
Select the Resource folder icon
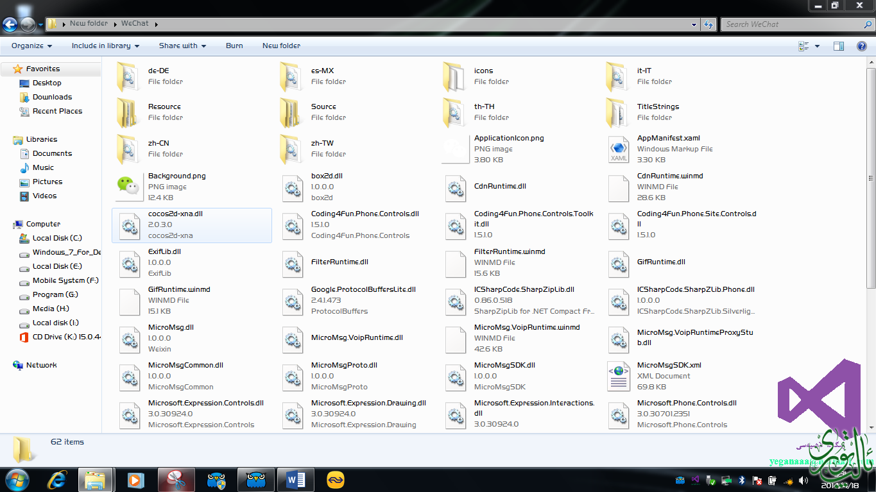127,112
